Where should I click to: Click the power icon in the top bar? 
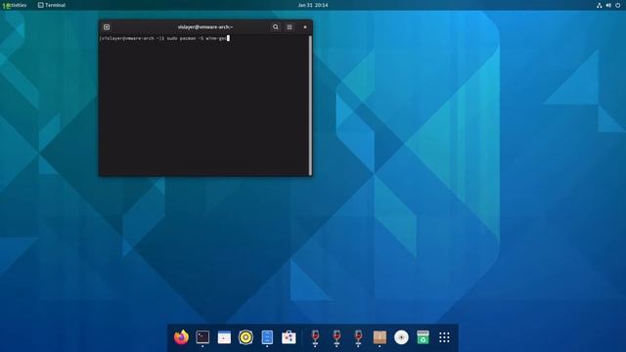pos(617,5)
